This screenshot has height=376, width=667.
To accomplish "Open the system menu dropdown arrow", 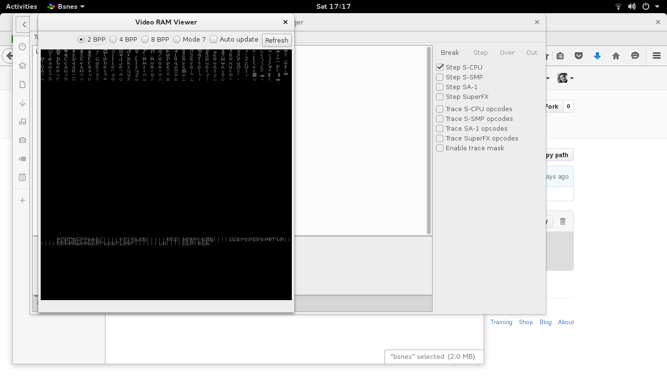I will click(657, 6).
